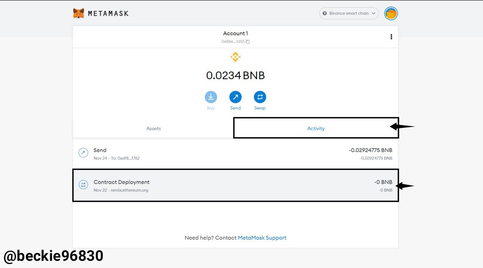This screenshot has width=483, height=268.
Task: Click the Send arrow button
Action: point(235,97)
